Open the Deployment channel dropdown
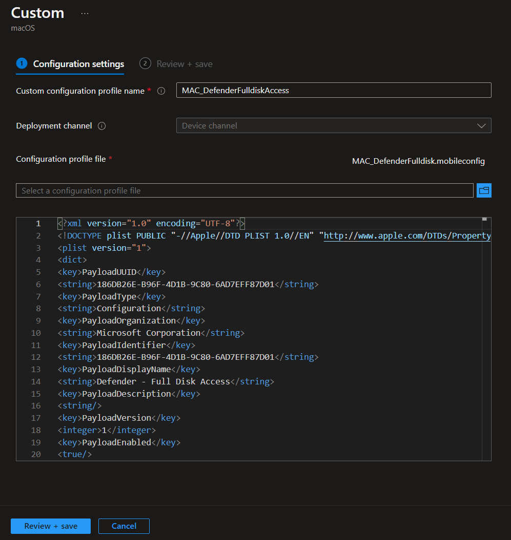Screen dimensions: 511x540 [x=333, y=125]
